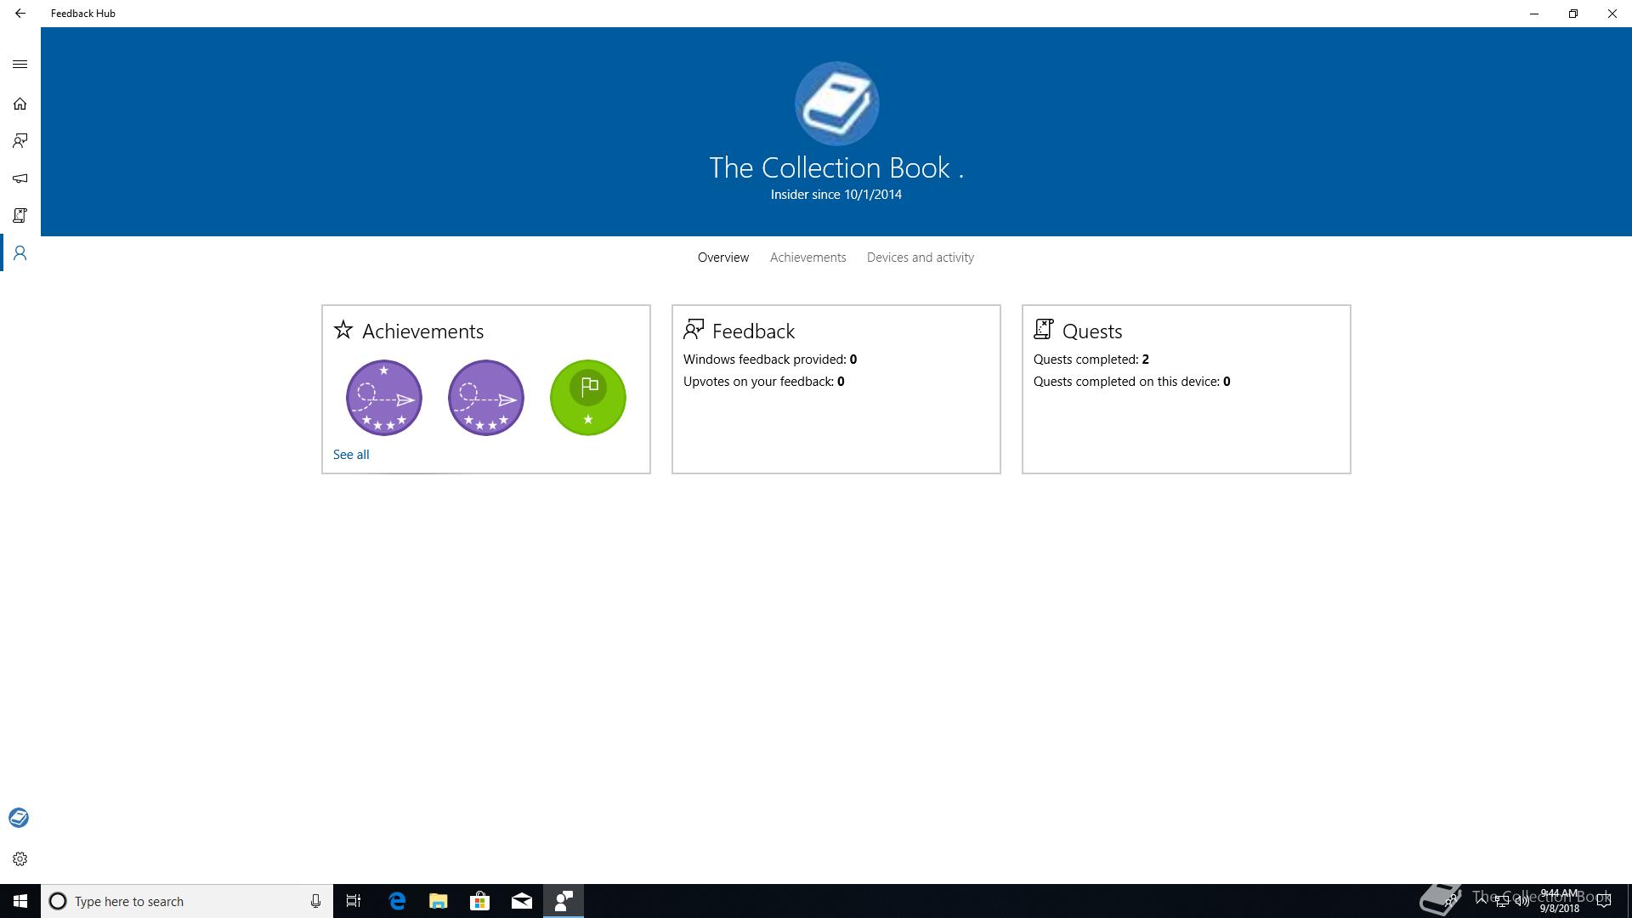This screenshot has height=918, width=1632.
Task: Click 'Insider since 10/1/2014' text
Action: 836,195
